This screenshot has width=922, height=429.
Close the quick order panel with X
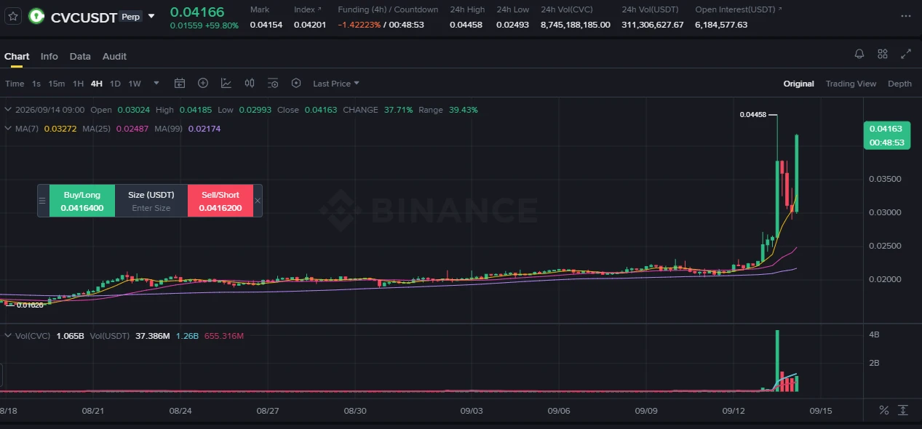pos(258,201)
